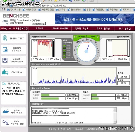Click the results box scroll down arrow
The height and width of the screenshot is (132, 135).
pyautogui.click(x=115, y=122)
